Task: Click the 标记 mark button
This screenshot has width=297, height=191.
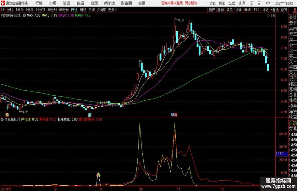Action: click(x=265, y=10)
